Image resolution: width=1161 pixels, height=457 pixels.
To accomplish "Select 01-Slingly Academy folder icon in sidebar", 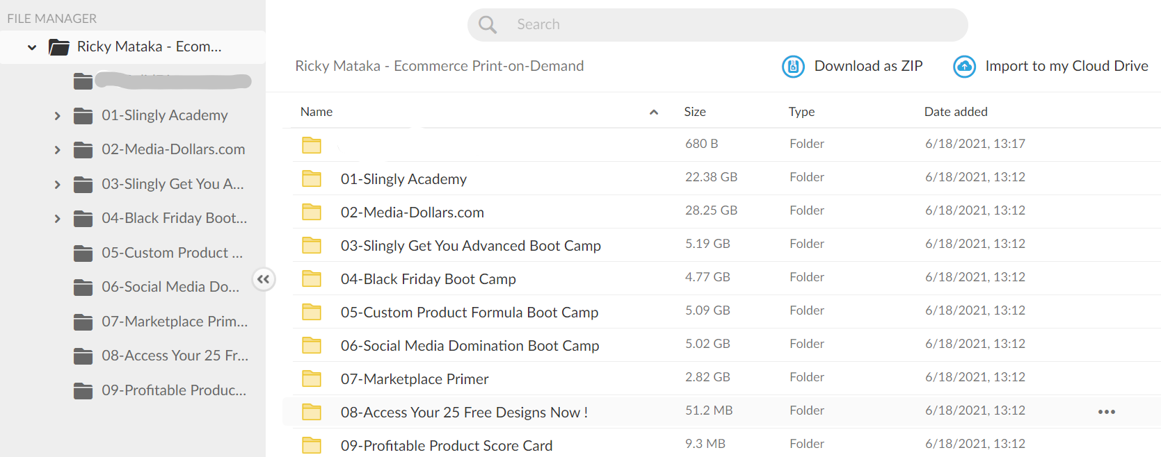I will click(x=83, y=116).
